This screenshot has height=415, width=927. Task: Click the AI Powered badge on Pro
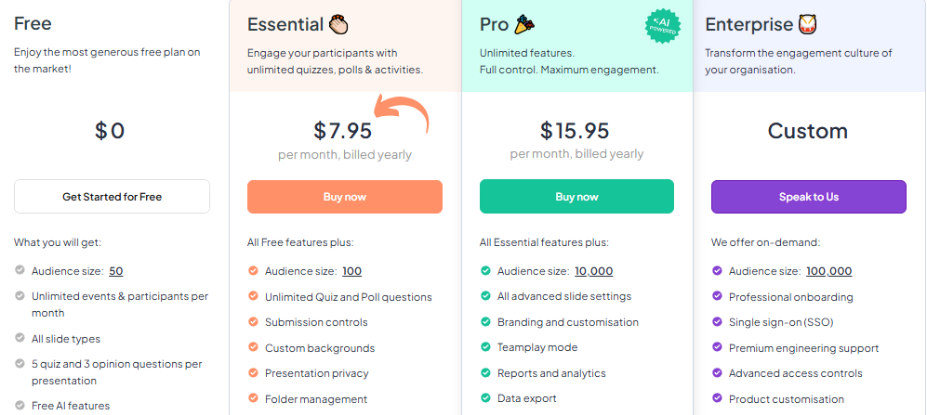[664, 26]
